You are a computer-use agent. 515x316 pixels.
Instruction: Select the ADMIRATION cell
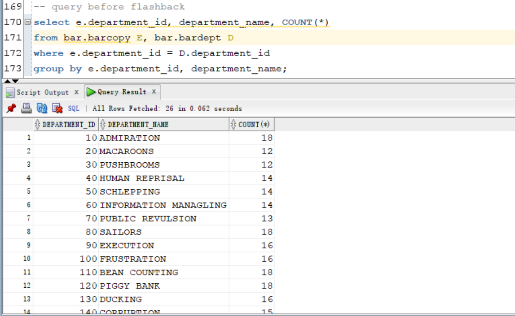pos(163,138)
